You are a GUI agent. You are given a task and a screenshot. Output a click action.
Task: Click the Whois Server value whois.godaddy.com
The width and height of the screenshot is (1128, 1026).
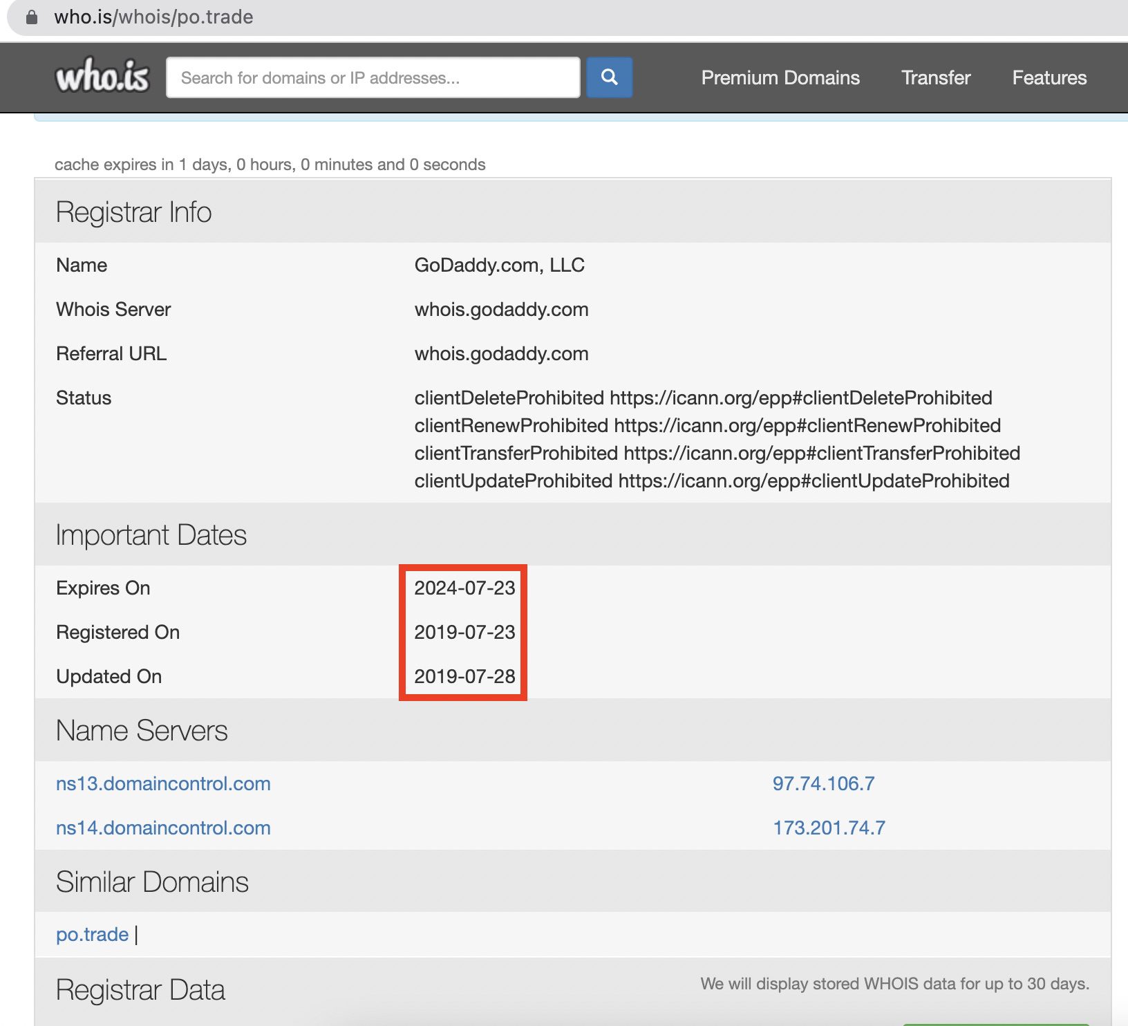[501, 309]
